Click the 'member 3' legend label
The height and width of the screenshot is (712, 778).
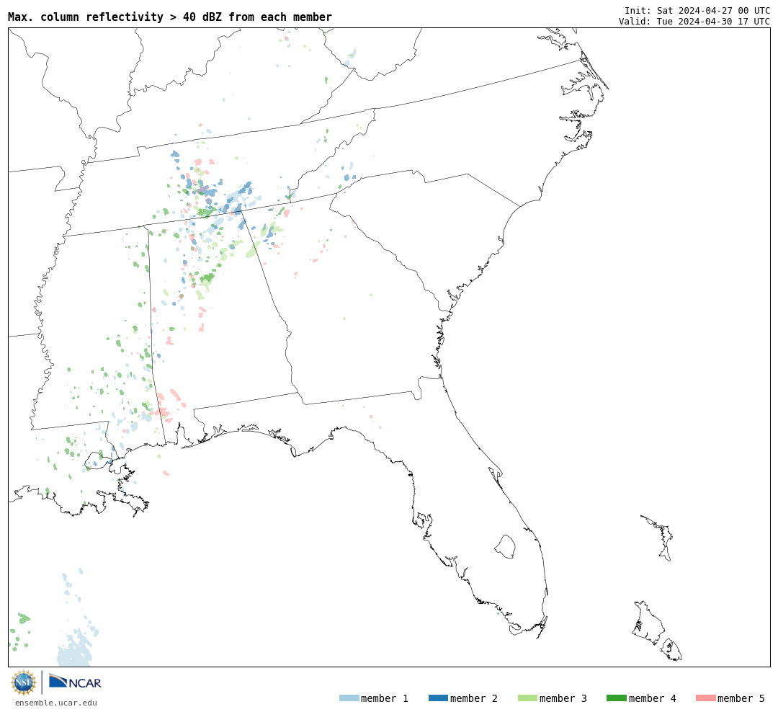(563, 698)
